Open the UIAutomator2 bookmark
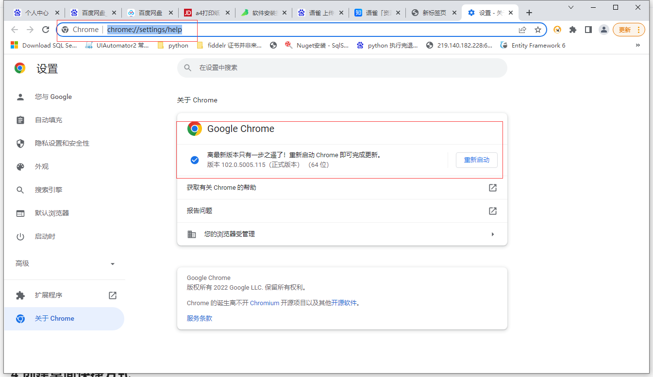The height and width of the screenshot is (377, 653). [117, 45]
